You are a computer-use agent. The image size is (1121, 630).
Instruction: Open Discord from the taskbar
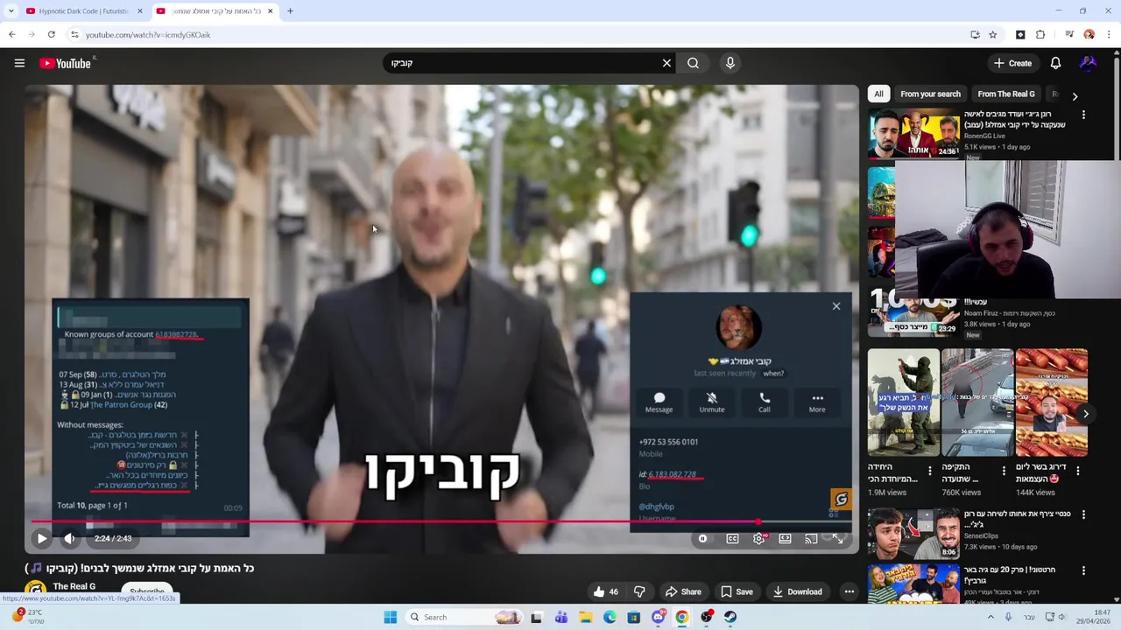(658, 617)
